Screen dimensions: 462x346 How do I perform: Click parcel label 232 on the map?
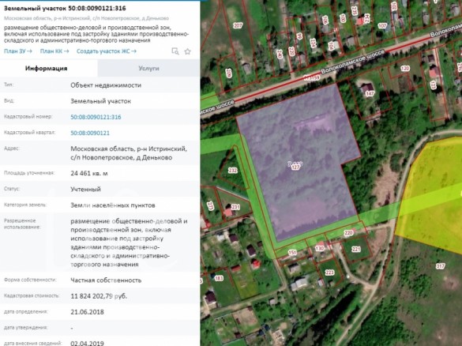232,171
